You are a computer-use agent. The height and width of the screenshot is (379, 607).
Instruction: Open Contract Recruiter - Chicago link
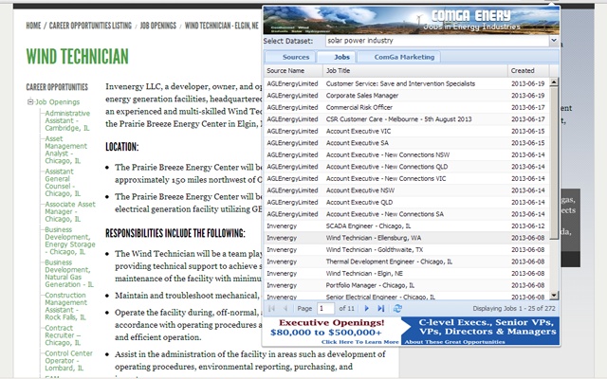pyautogui.click(x=63, y=335)
